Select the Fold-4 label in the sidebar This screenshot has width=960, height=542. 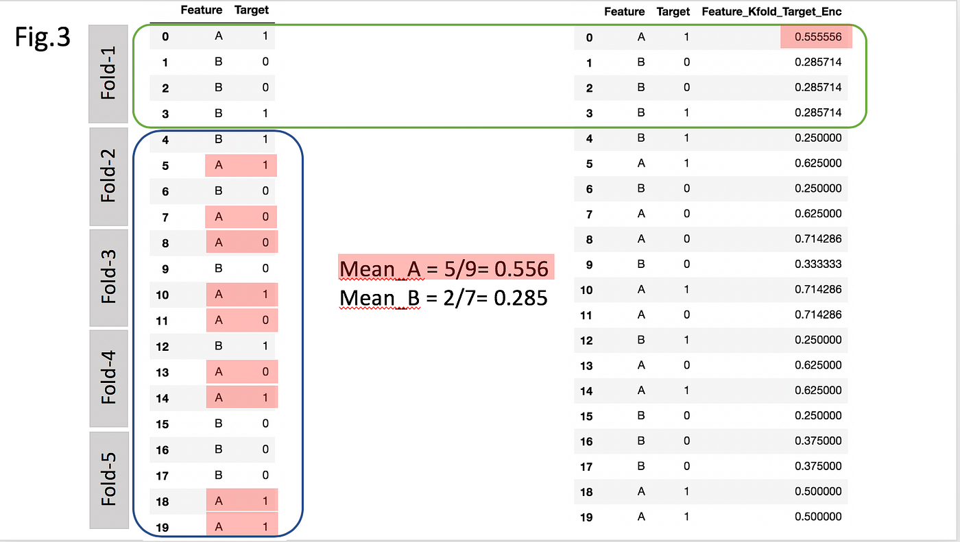point(108,378)
